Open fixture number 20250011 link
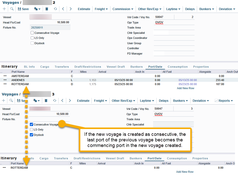 (x=37, y=28)
